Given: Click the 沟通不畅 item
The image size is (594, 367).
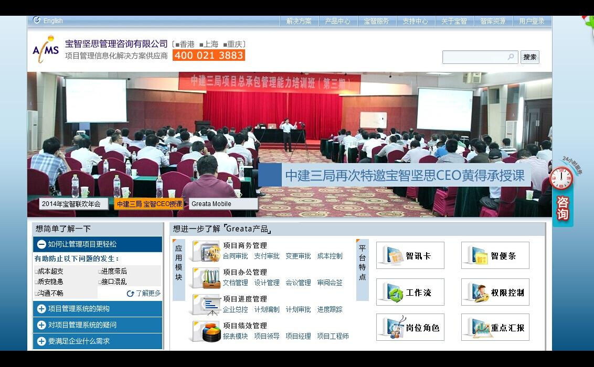Looking at the screenshot, I should point(50,293).
